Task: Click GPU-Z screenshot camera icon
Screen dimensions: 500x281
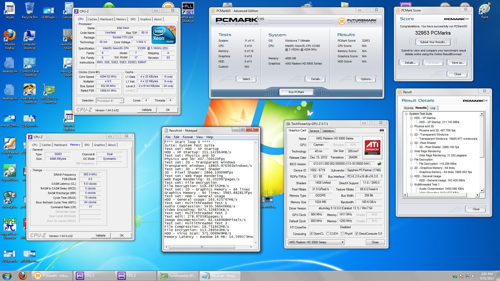Action: point(382,130)
